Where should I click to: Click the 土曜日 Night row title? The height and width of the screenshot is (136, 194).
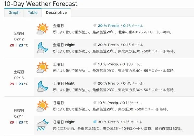64,83
